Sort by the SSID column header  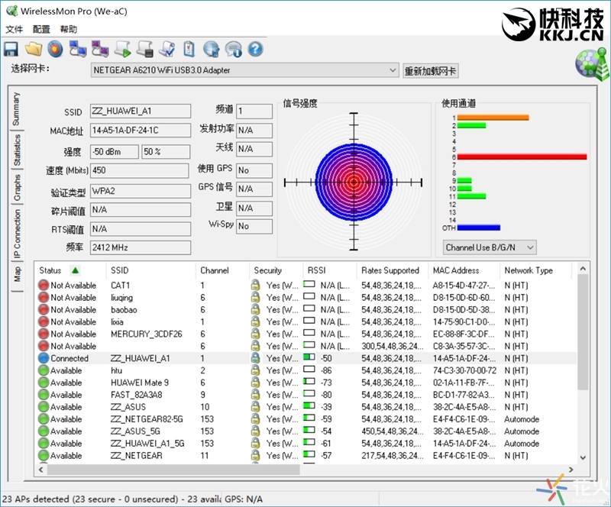(150, 270)
